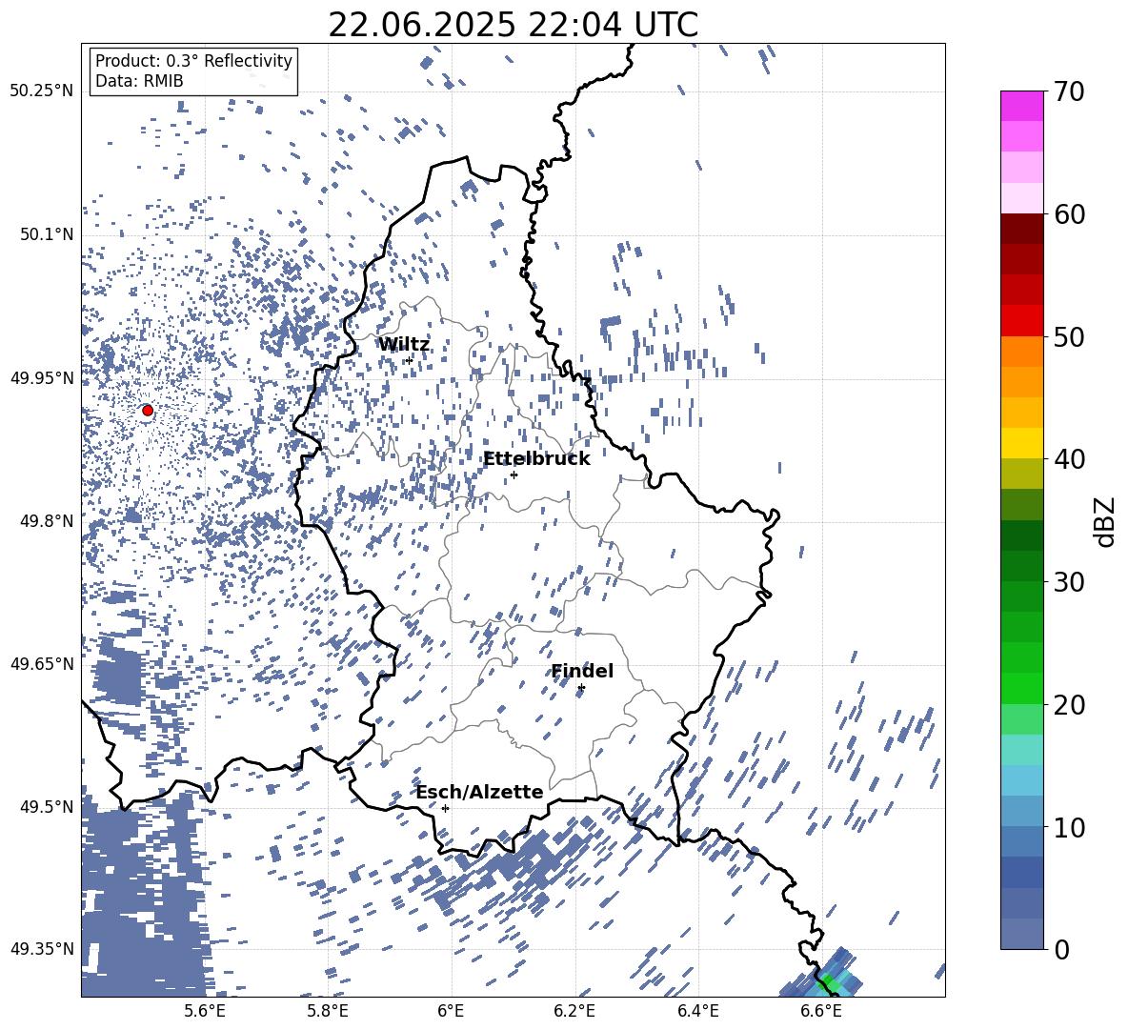The height and width of the screenshot is (1030, 1128).
Task: Click the 5.6°E longitude label
Action: click(204, 1011)
